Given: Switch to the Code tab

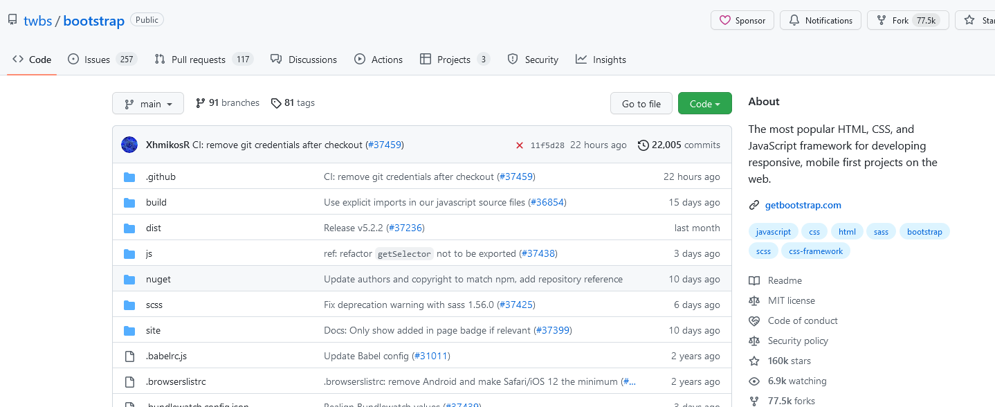Looking at the screenshot, I should [32, 60].
